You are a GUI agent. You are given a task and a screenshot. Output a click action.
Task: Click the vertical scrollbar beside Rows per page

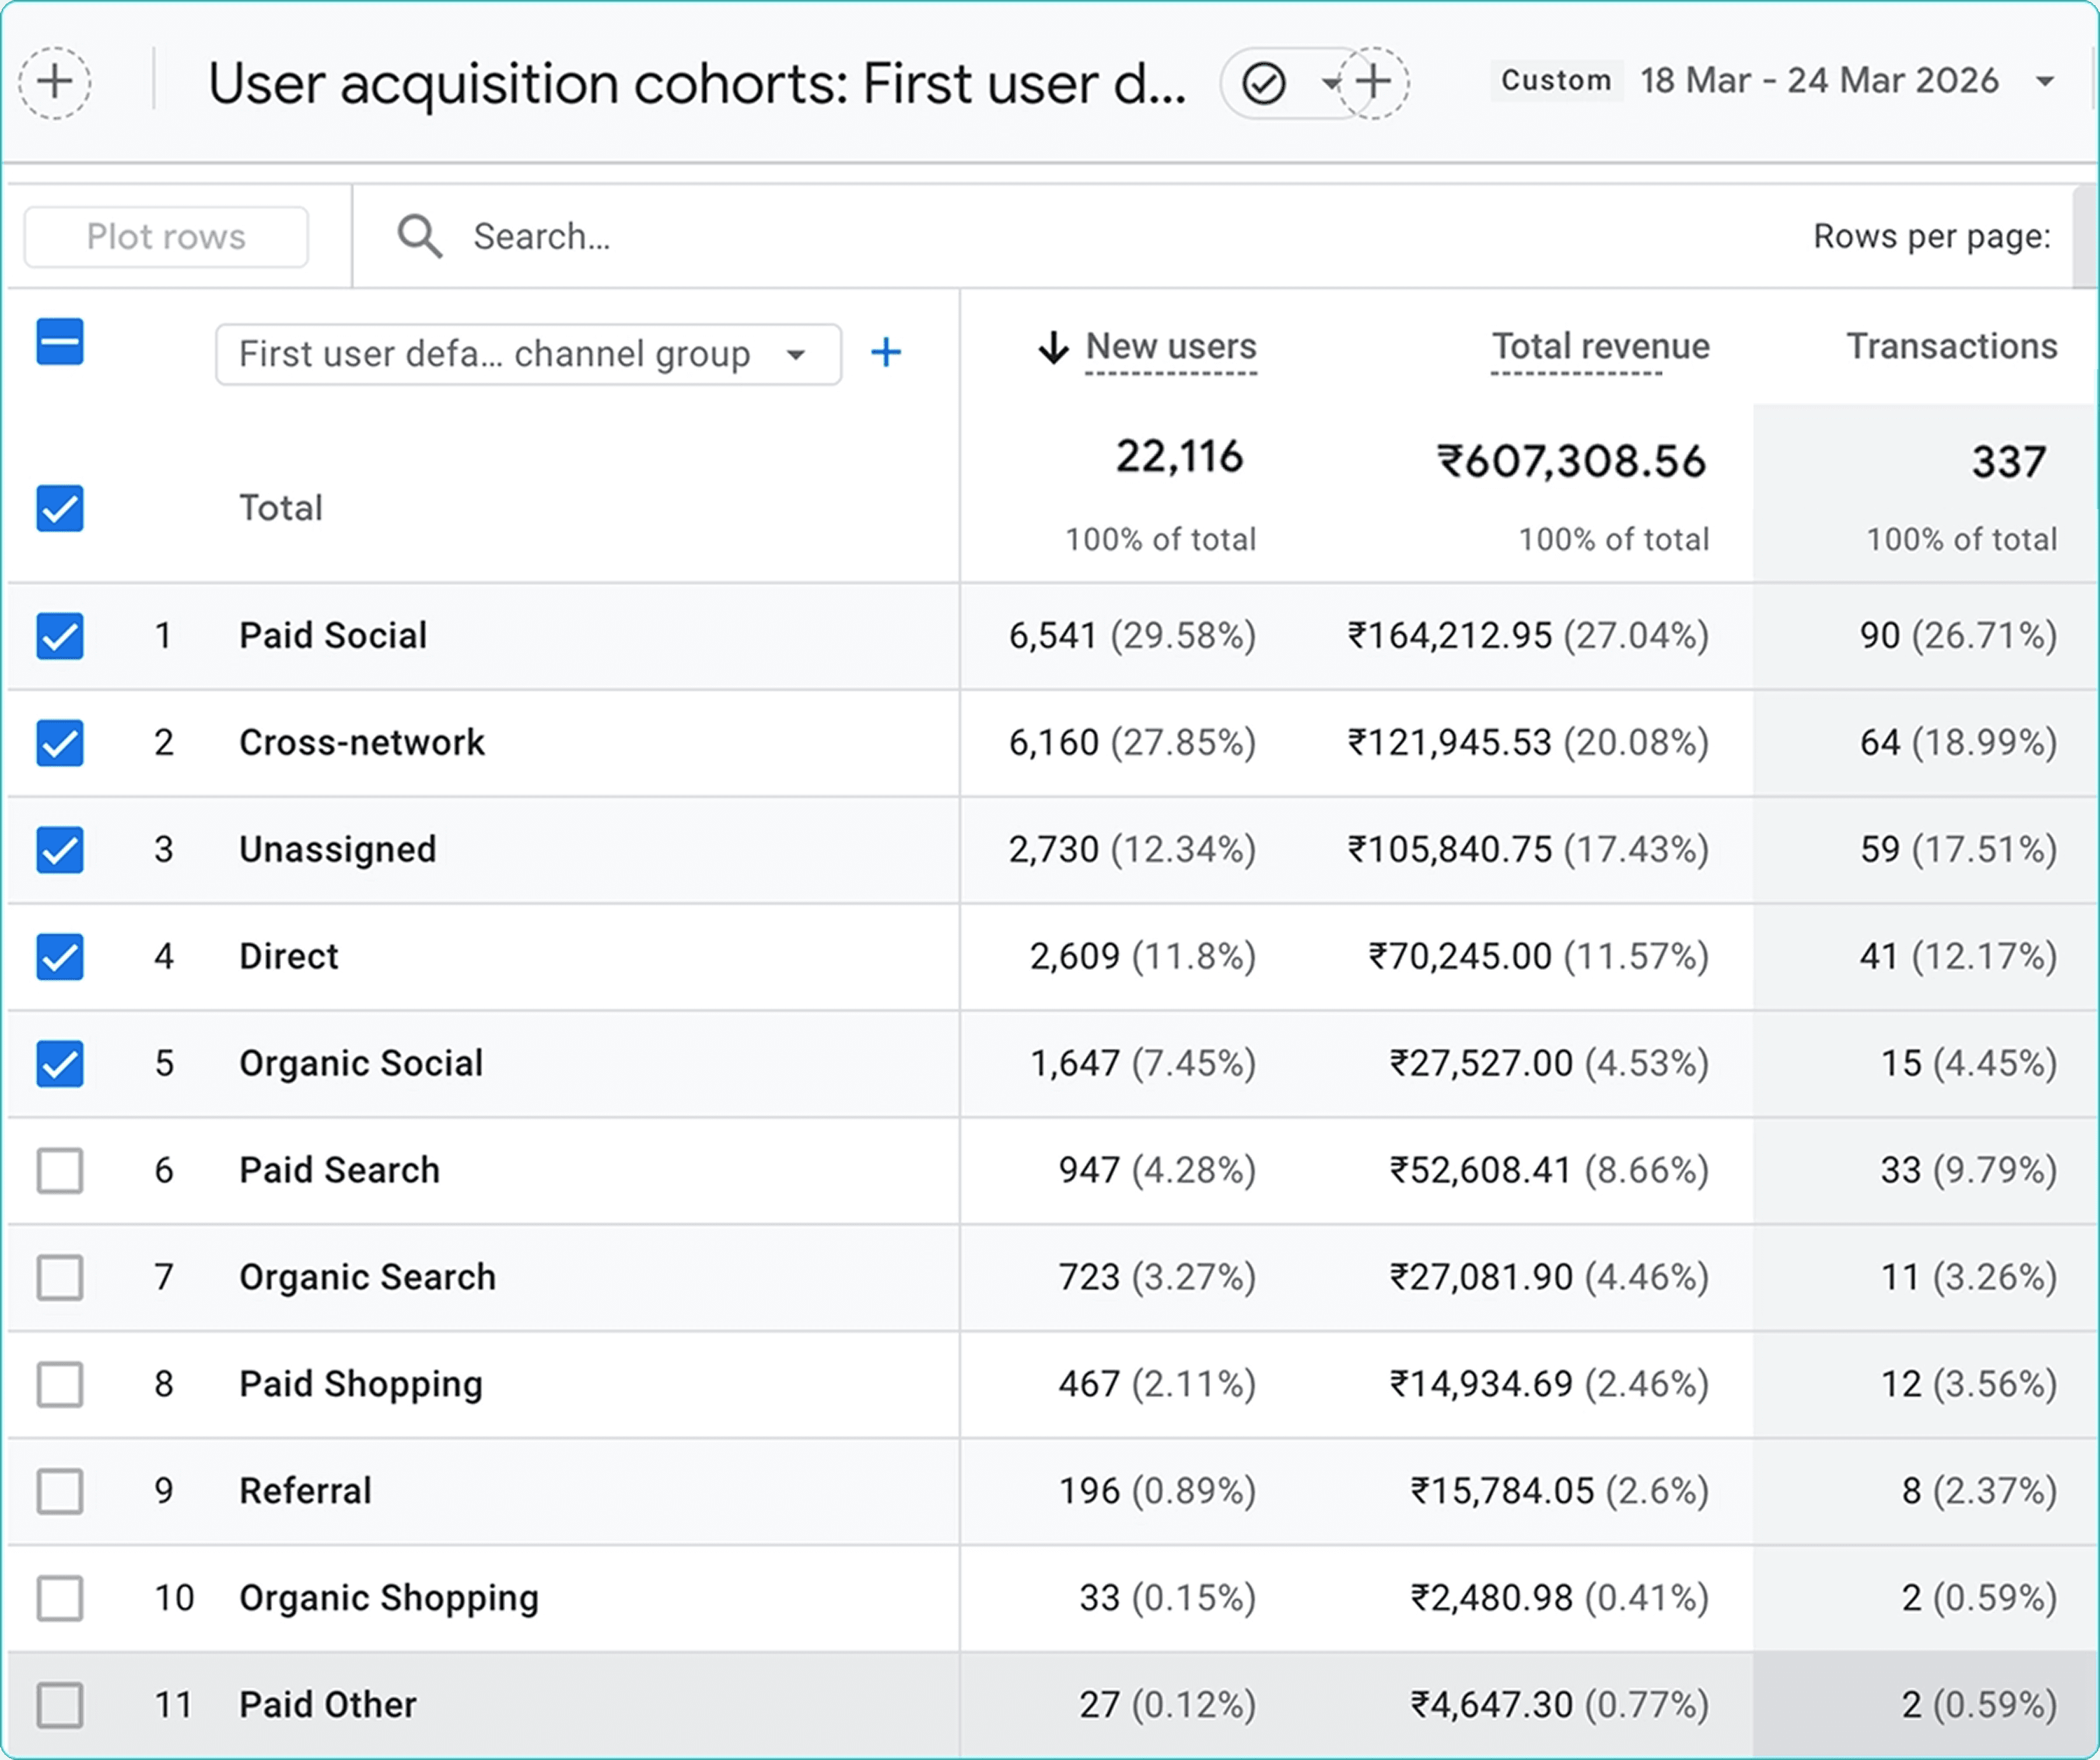pos(2084,237)
